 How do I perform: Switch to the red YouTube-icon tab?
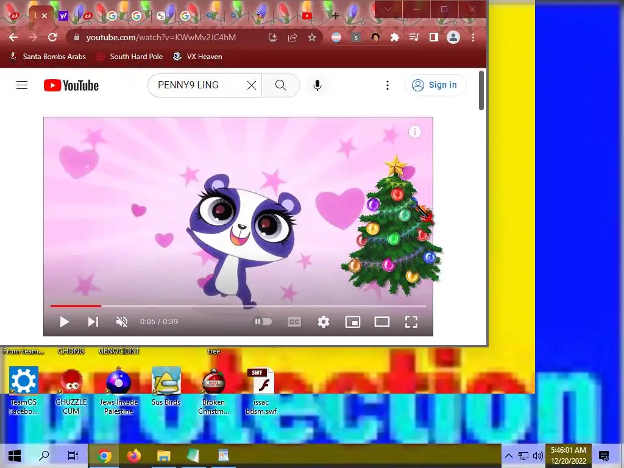point(307,16)
